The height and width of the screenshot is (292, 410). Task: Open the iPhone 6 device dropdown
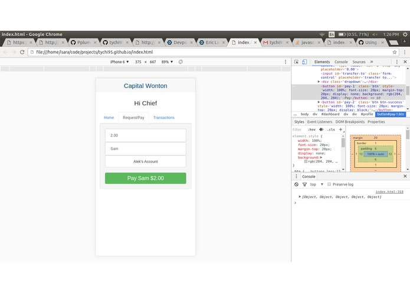coord(120,62)
